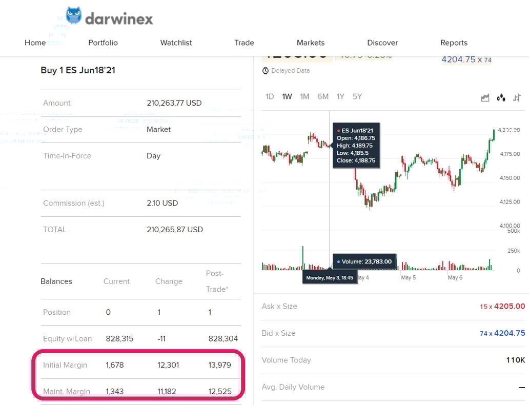This screenshot has height=405, width=529.
Task: Navigate to the Trade tab
Action: [x=244, y=43]
